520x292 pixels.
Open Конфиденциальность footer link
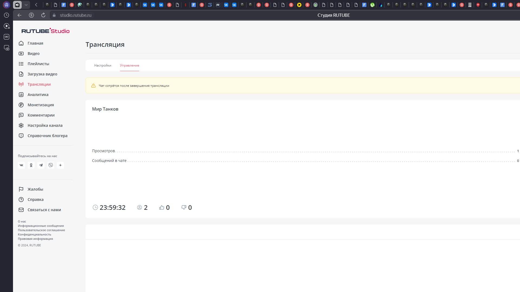34,234
